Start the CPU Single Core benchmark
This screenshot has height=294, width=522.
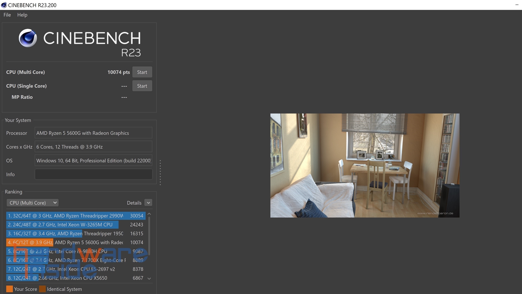(x=142, y=86)
